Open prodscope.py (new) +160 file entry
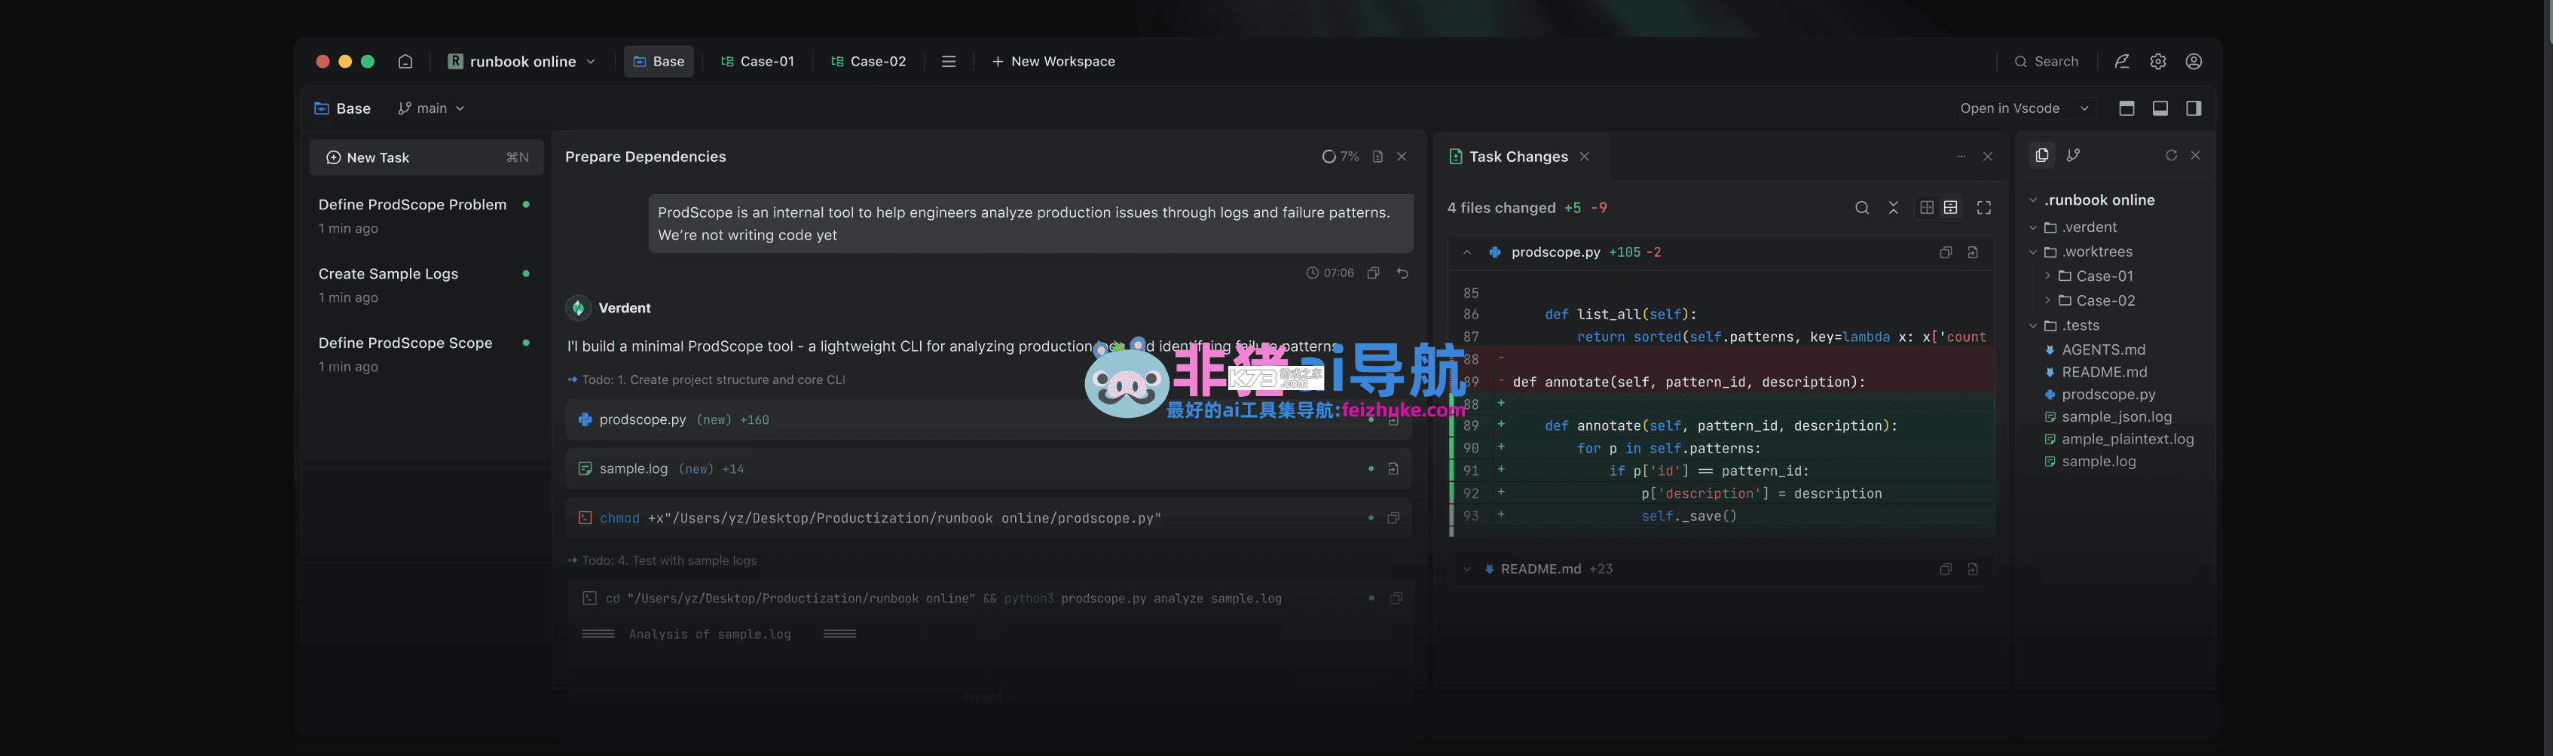This screenshot has height=756, width=2553. click(x=989, y=420)
